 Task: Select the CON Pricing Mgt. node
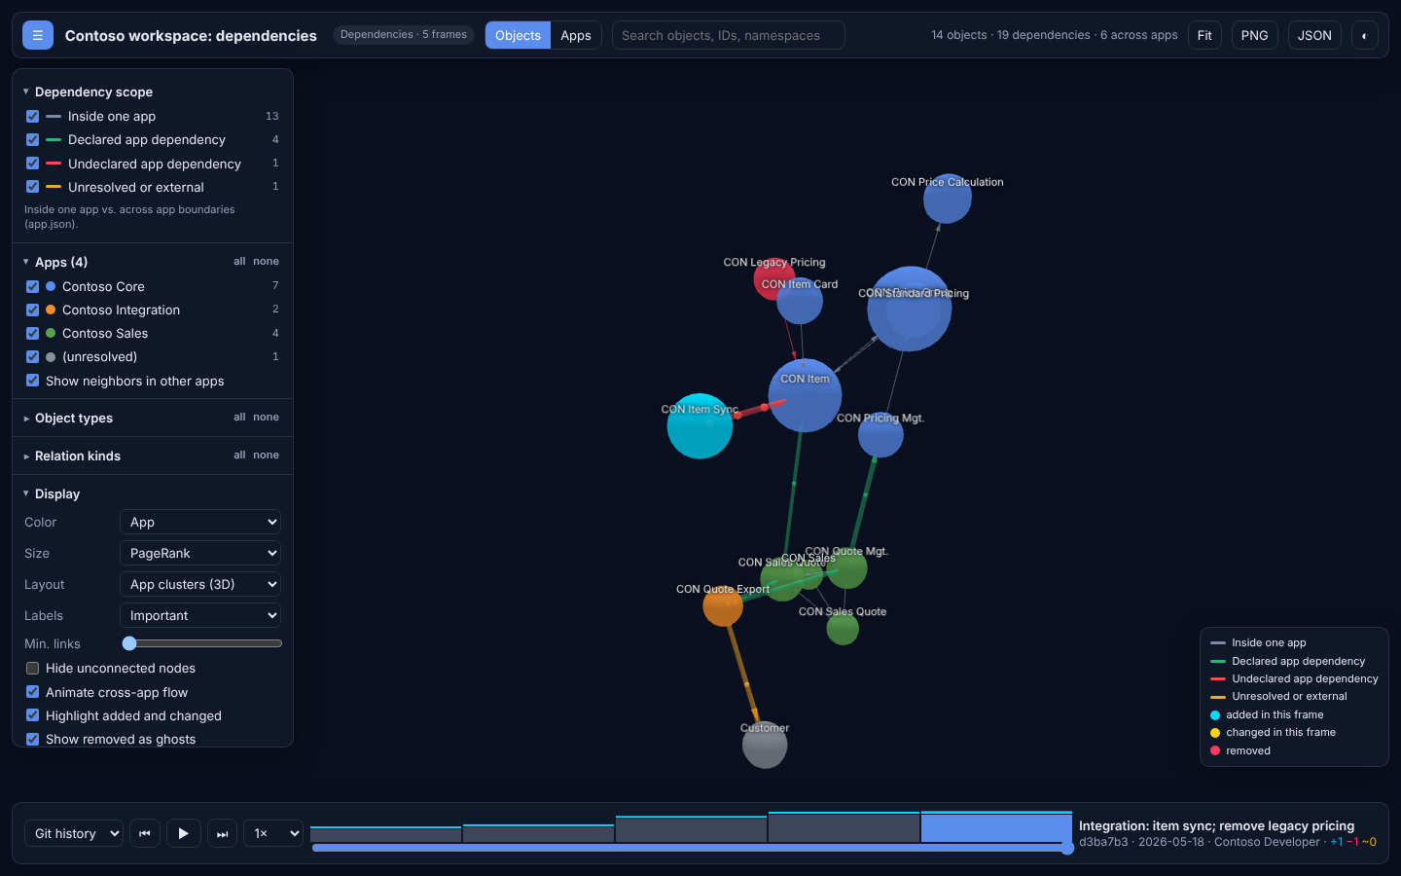(880, 435)
